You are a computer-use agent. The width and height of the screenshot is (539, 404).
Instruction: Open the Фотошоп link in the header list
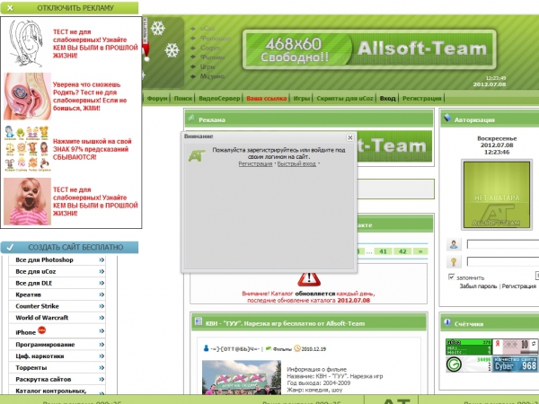[x=216, y=38]
